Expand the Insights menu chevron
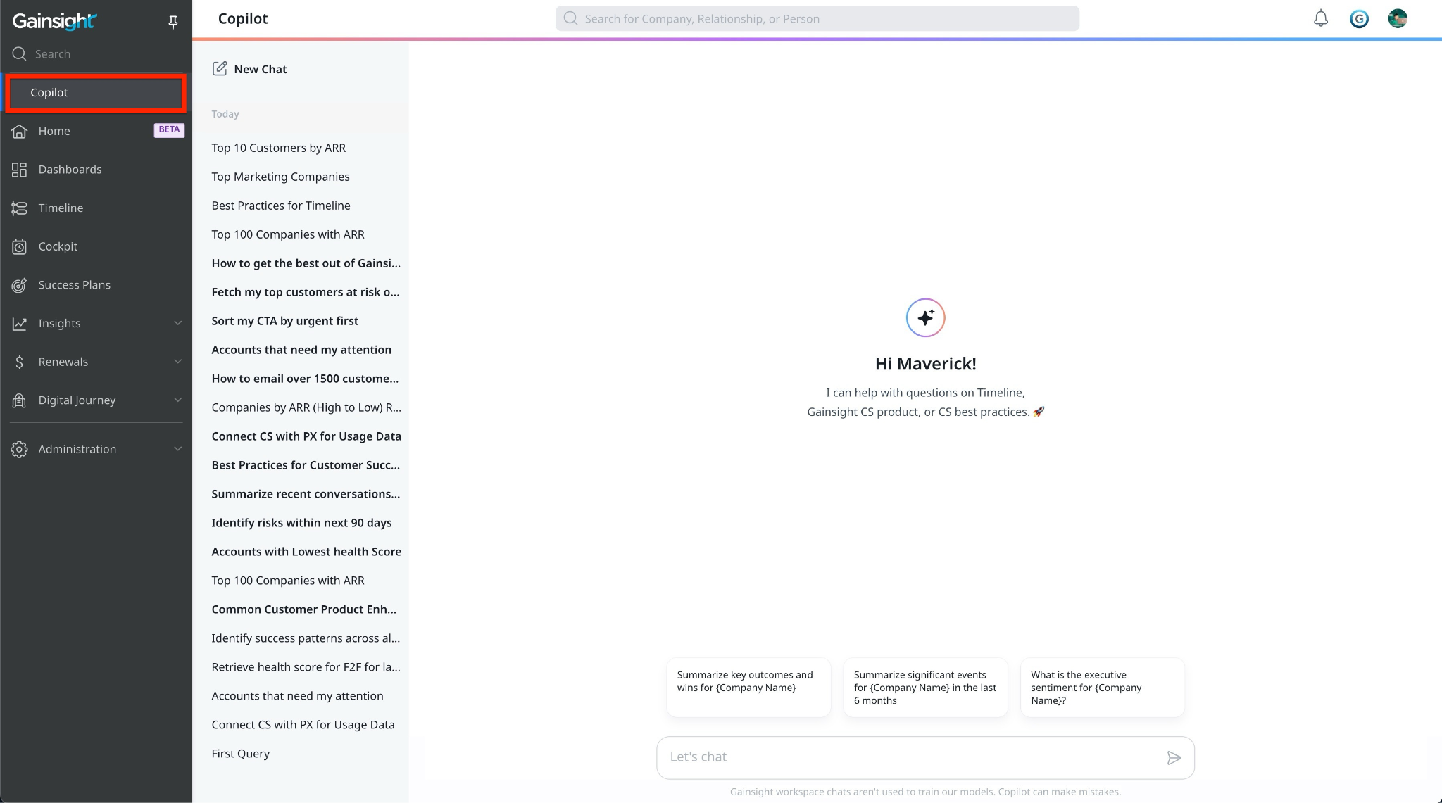1442x803 pixels. 177,323
